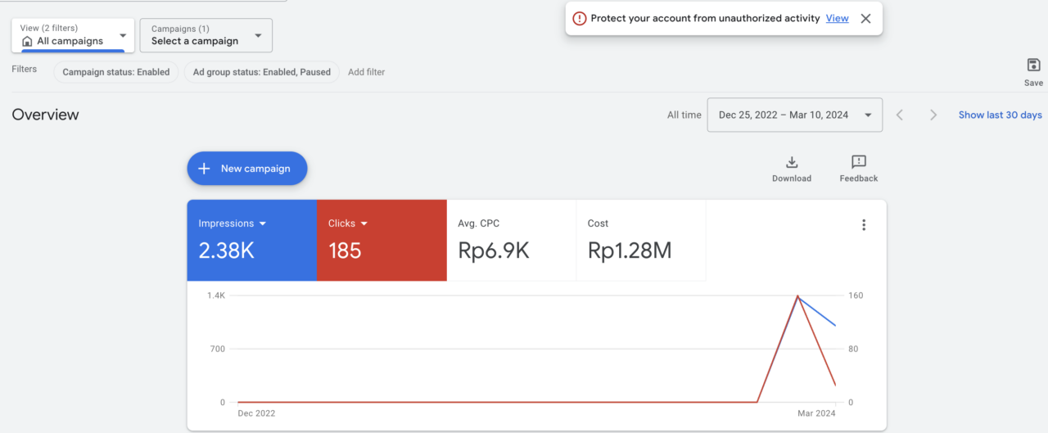Select the Avg. CPC metric card

click(x=511, y=241)
